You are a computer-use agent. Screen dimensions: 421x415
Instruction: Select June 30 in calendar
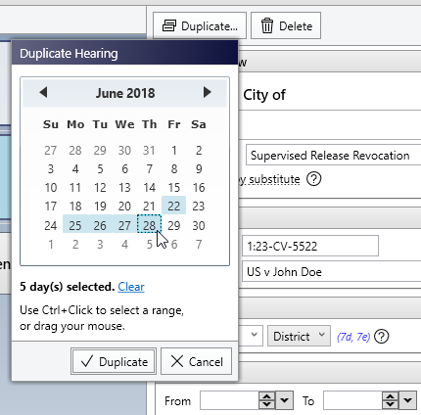[x=199, y=225]
